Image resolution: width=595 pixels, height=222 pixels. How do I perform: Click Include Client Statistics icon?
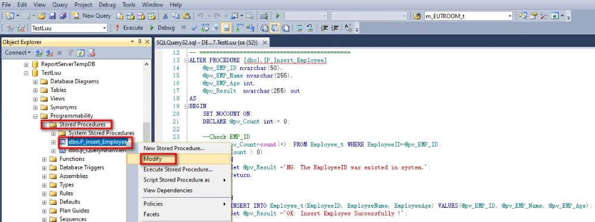tap(250, 28)
